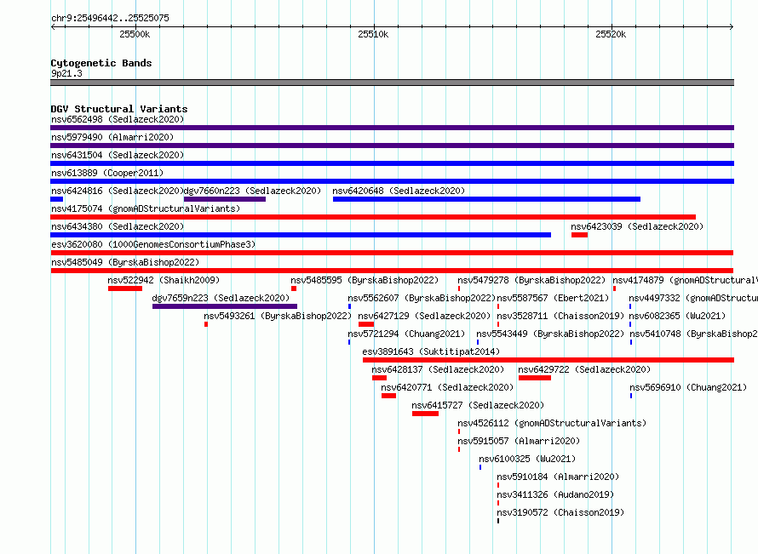Select nsv6420771 (Sedlazeck2020) label
This screenshot has width=758, height=554.
447,387
